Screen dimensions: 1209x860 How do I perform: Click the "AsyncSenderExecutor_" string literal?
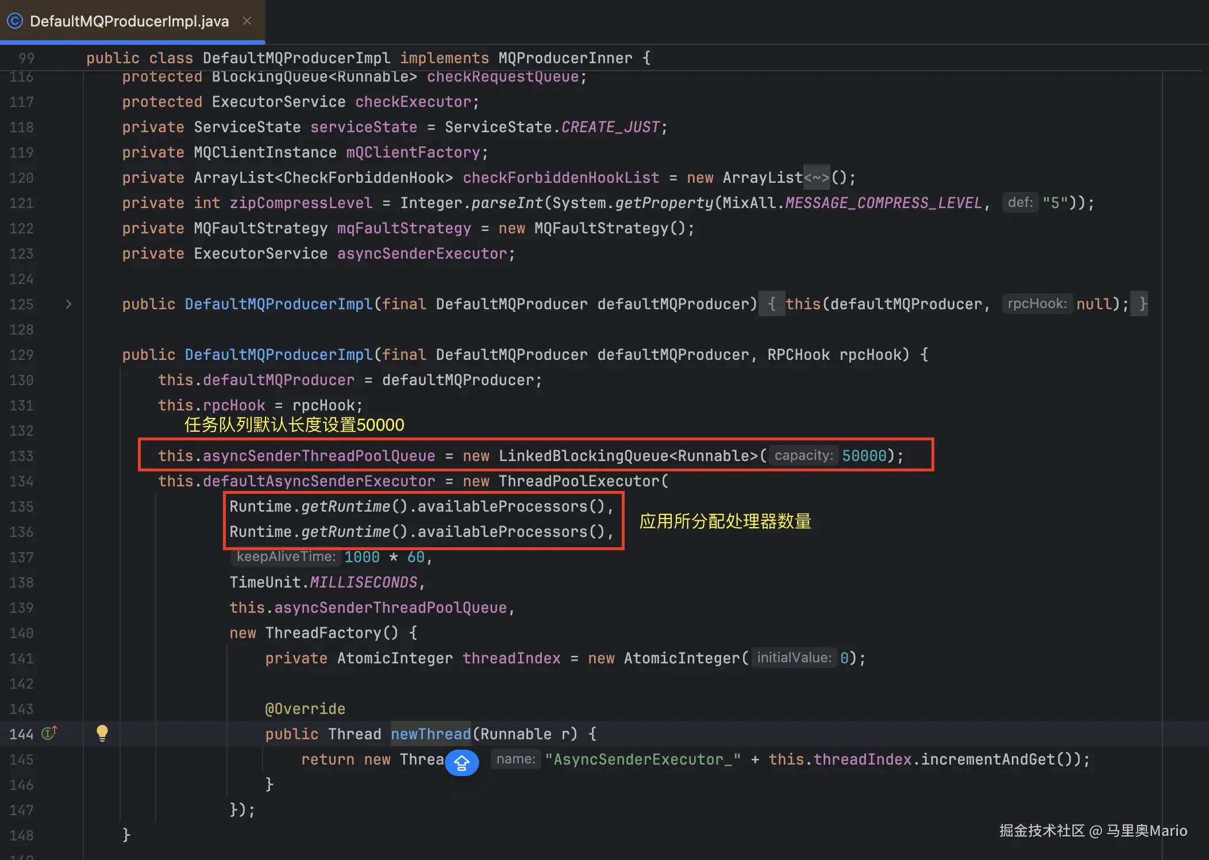pos(642,759)
